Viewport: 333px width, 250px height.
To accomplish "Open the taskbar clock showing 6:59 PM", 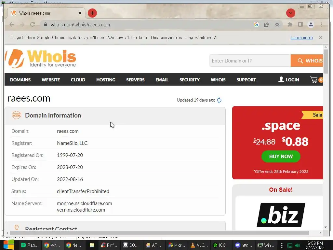I will click(x=315, y=245).
